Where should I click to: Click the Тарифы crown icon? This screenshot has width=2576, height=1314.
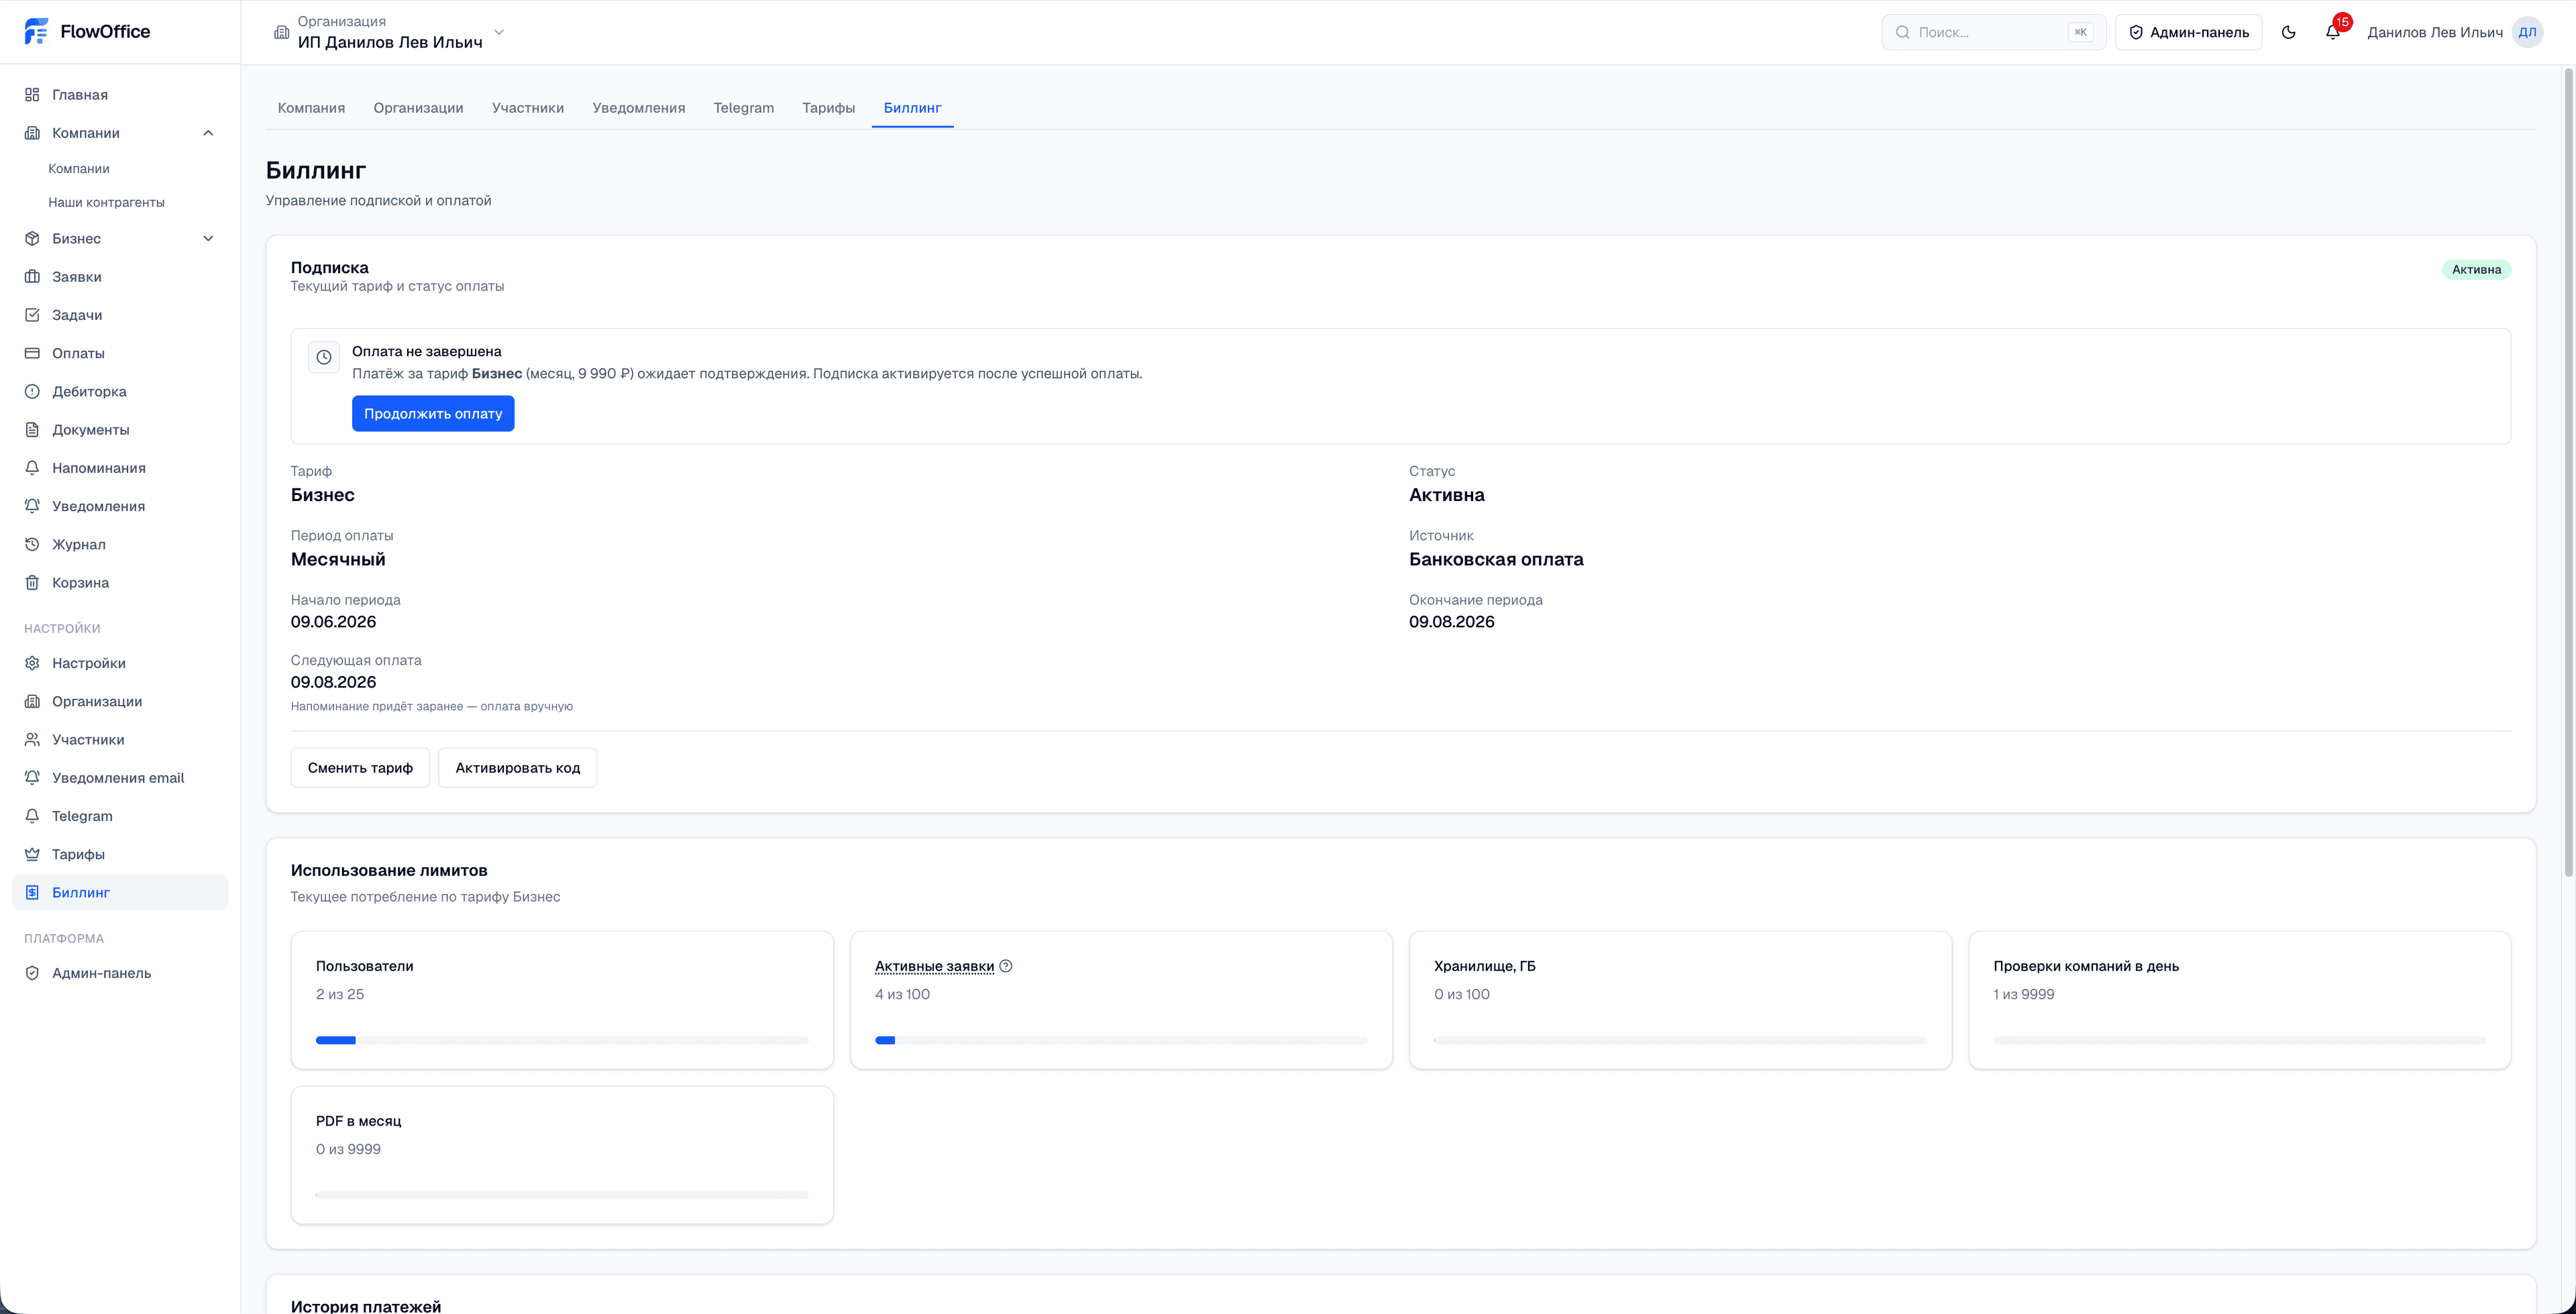32,854
